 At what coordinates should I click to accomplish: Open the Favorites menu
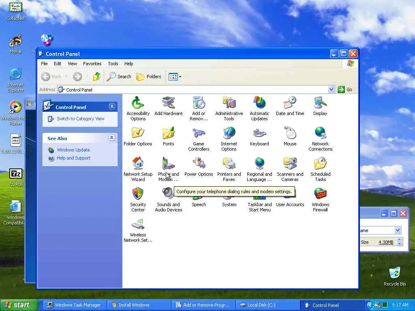coord(92,64)
